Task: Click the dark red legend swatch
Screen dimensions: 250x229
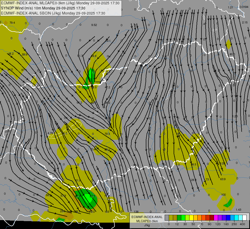Action: click(x=212, y=218)
